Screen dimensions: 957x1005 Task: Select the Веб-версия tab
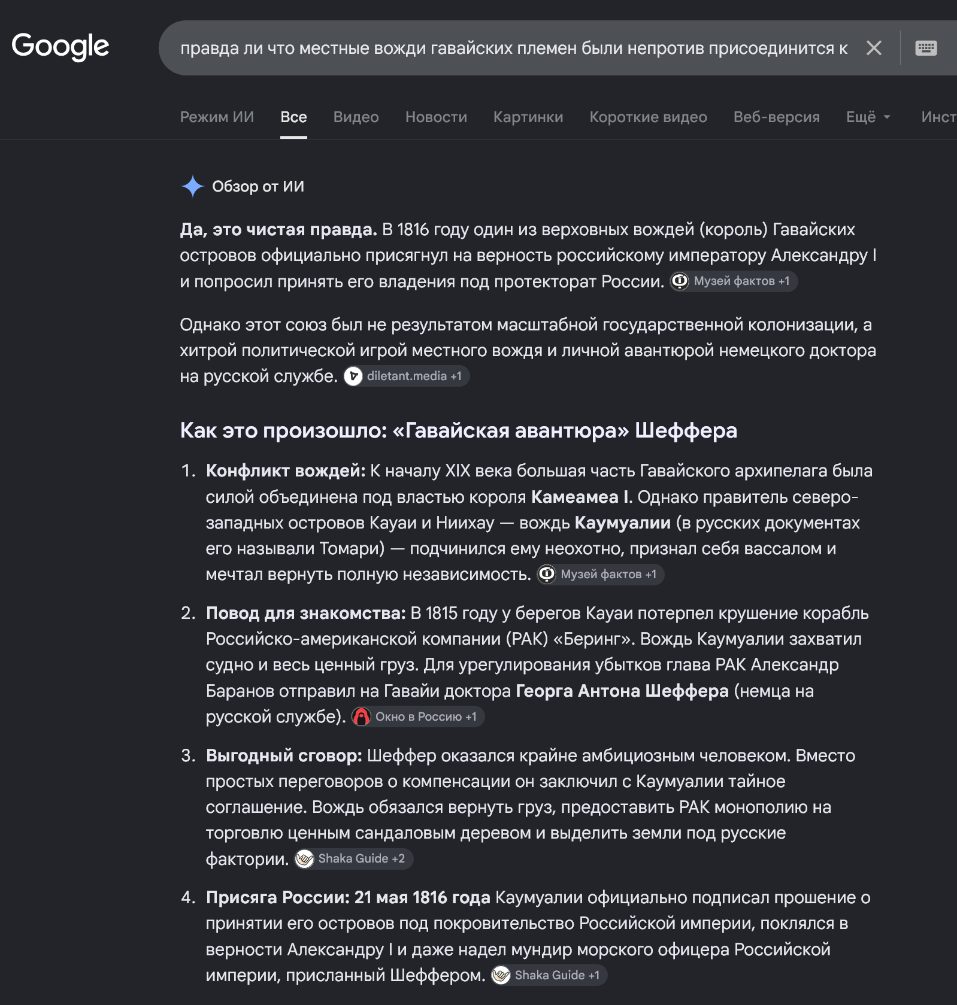coord(777,117)
